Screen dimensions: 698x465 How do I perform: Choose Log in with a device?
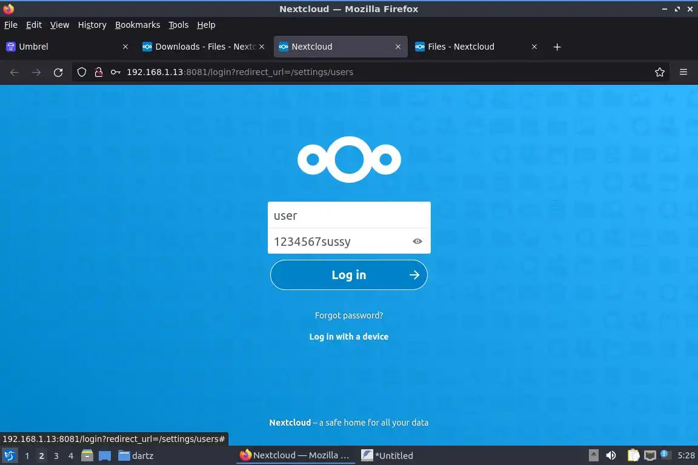[x=348, y=337]
